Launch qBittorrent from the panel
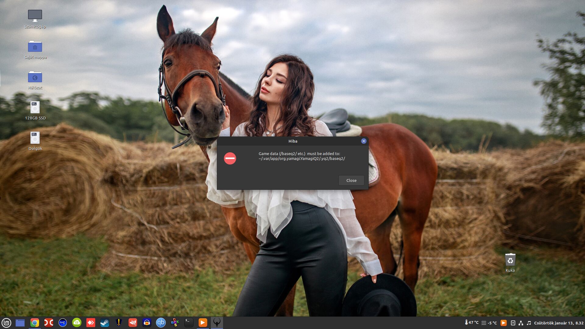This screenshot has height=329, width=585. click(x=161, y=323)
